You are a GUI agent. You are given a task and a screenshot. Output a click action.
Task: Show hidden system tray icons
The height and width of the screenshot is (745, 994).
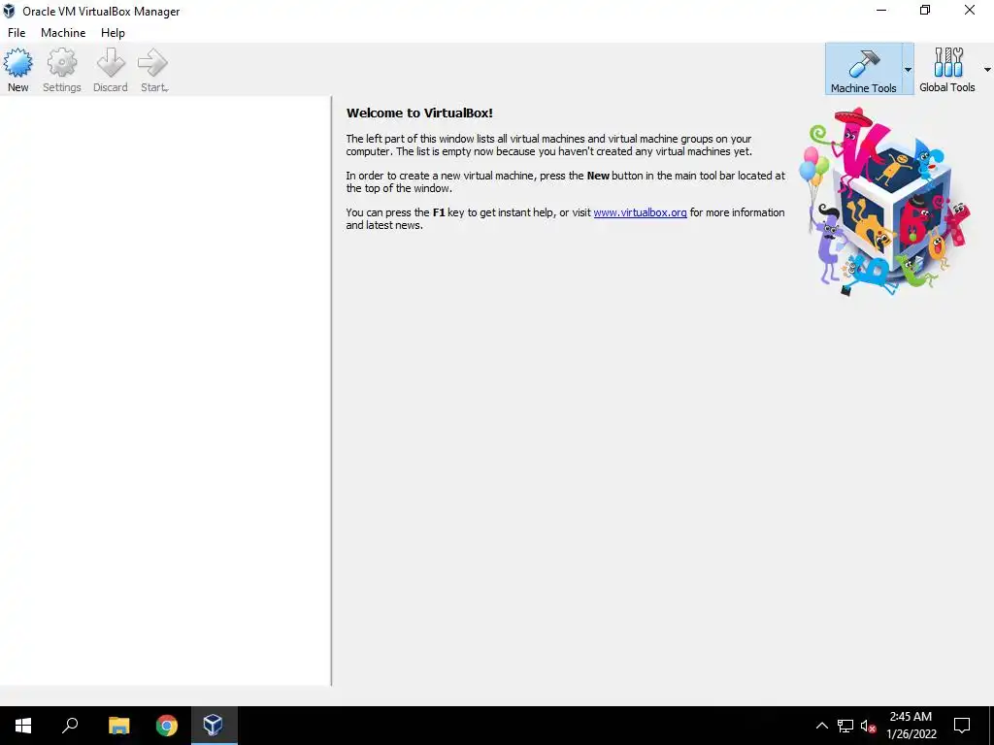(x=821, y=726)
